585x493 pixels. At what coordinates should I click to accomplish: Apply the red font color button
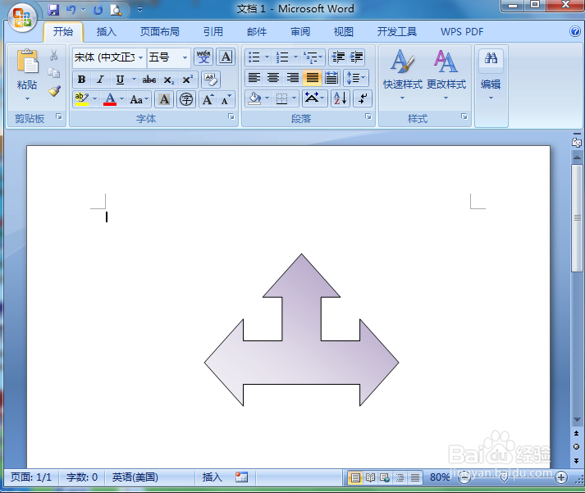[x=110, y=99]
